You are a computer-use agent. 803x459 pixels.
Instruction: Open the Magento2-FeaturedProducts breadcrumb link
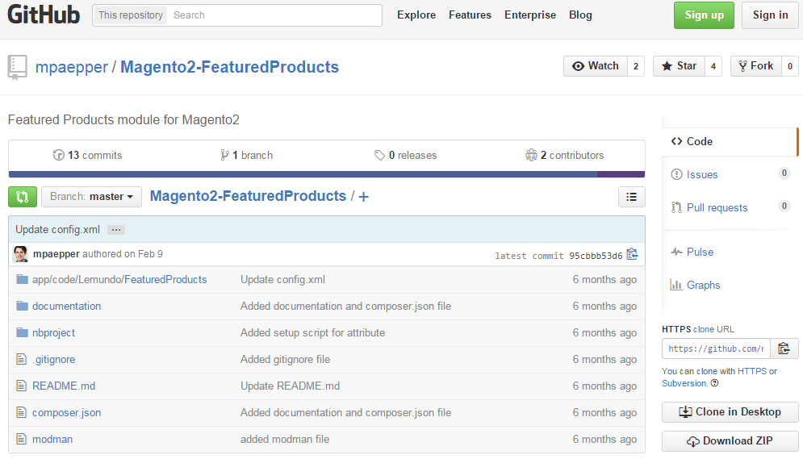[x=248, y=196]
